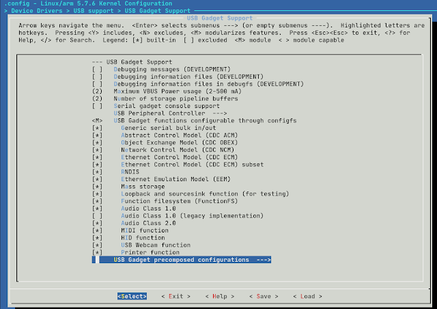437x309 pixels.
Task: Edit Maximum VBUS Power usage value
Action: [98, 91]
